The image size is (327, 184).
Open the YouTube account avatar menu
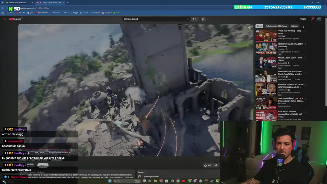(319, 19)
